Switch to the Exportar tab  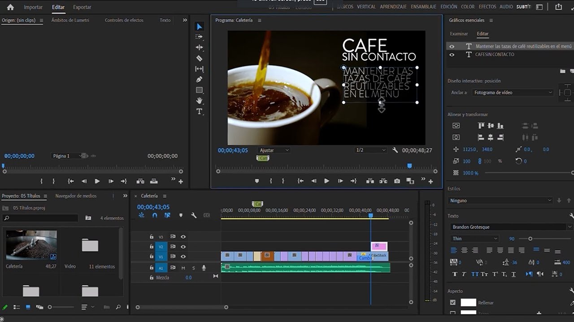click(x=82, y=7)
